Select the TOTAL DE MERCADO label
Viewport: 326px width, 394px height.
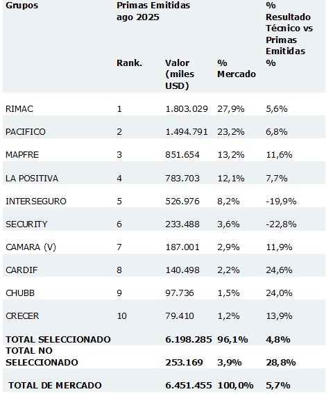point(55,385)
